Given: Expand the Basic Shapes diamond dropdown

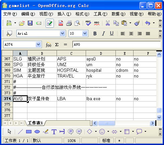Looking at the screenshot, I should 96,132.
